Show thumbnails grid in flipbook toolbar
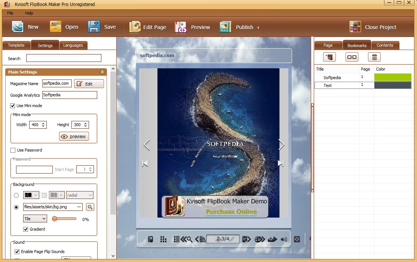The image size is (417, 262). click(163, 239)
